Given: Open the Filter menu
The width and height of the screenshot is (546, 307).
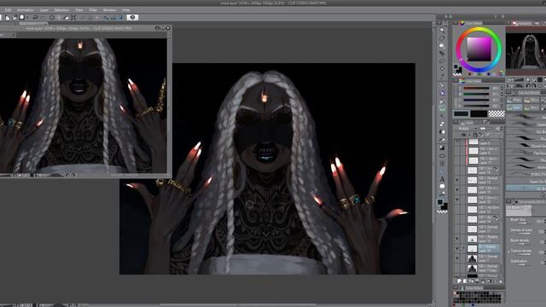Looking at the screenshot, I should point(93,10).
